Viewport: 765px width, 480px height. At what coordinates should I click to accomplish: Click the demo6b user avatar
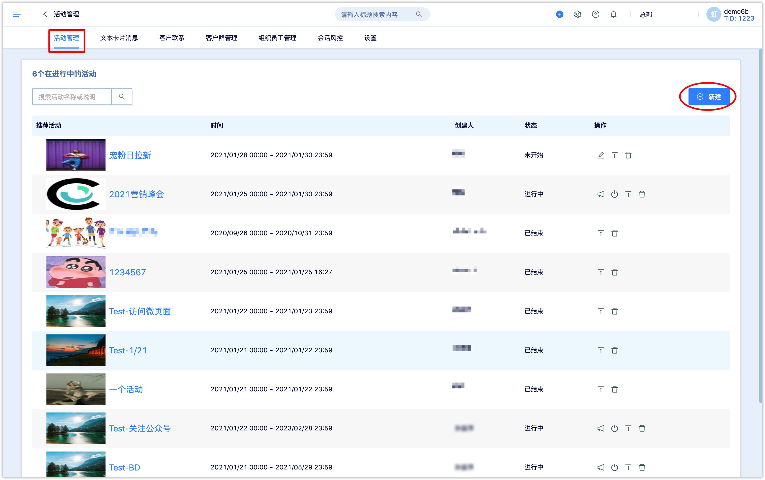coord(714,14)
